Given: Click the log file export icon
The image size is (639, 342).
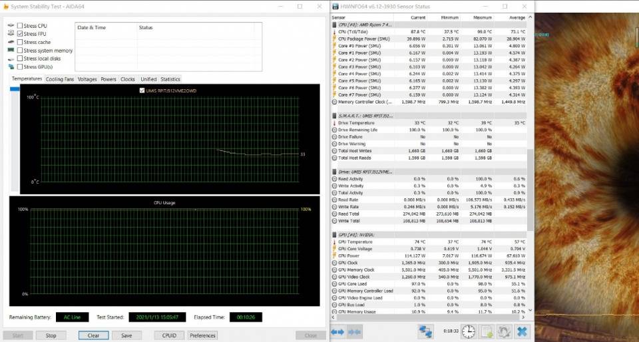Looking at the screenshot, I should (487, 331).
